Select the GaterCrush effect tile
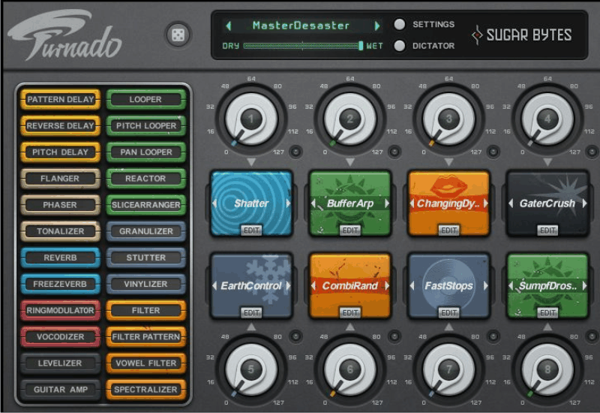The width and height of the screenshot is (600, 413). tap(547, 200)
